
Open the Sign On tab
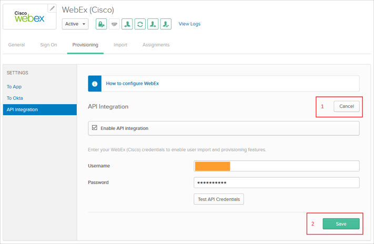(x=48, y=45)
